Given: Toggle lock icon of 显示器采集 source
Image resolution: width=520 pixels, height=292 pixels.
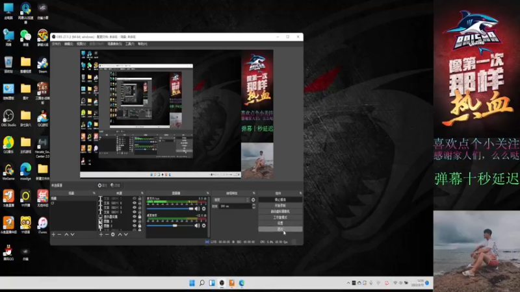Looking at the screenshot, I should tap(140, 217).
